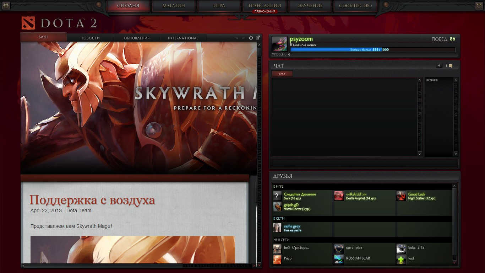Click Следопыт Долинин's question mark avatar
The image size is (485, 273).
pyautogui.click(x=278, y=196)
